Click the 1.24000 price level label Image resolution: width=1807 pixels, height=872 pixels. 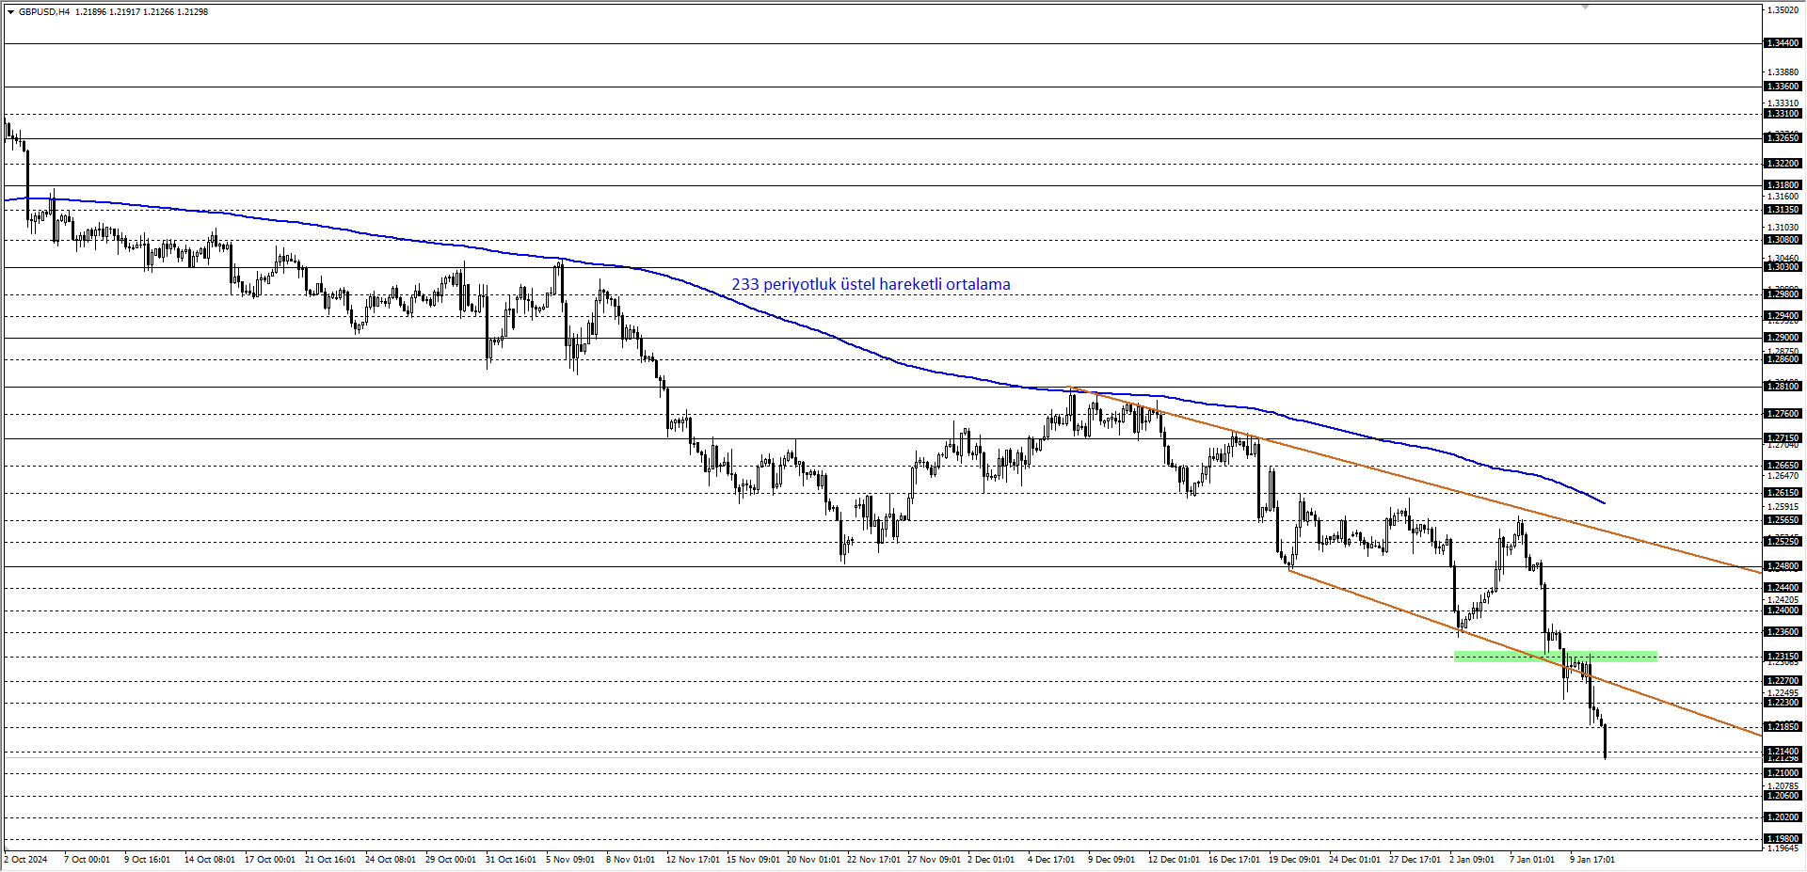[x=1783, y=610]
